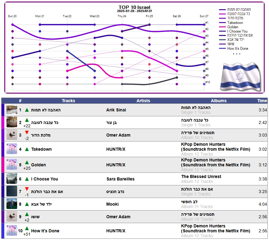Screen dimensions: 269x240
Task: Open album art thumbnail for האהבה לא תמות
Action: pyautogui.click(x=12, y=110)
